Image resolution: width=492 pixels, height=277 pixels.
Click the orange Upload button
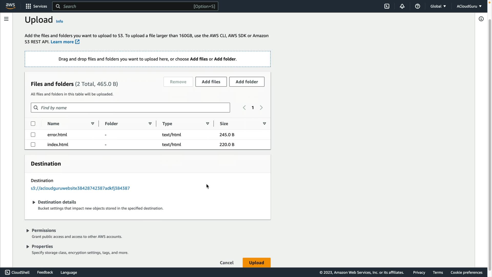point(256,263)
